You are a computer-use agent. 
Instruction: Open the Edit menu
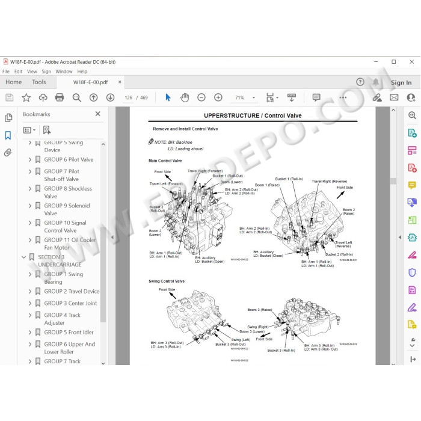(18, 72)
